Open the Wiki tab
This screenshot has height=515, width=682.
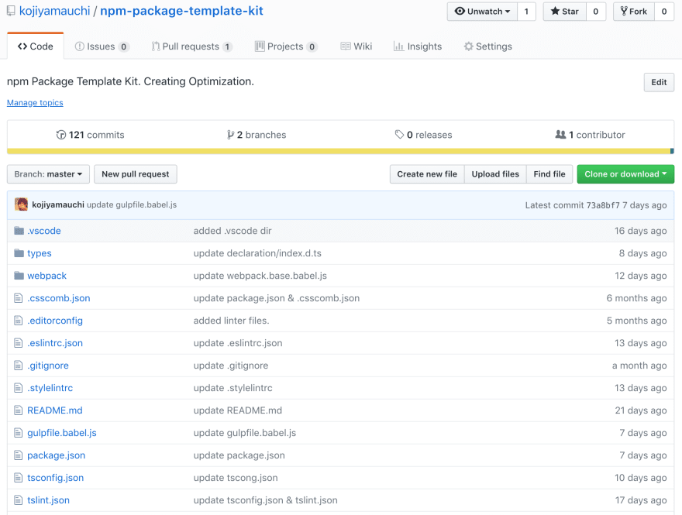356,46
